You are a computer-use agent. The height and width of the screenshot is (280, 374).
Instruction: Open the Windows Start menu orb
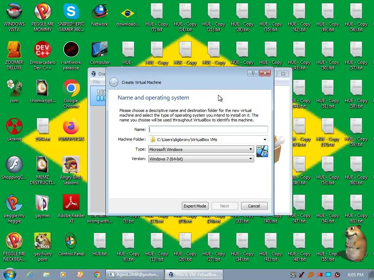10,274
